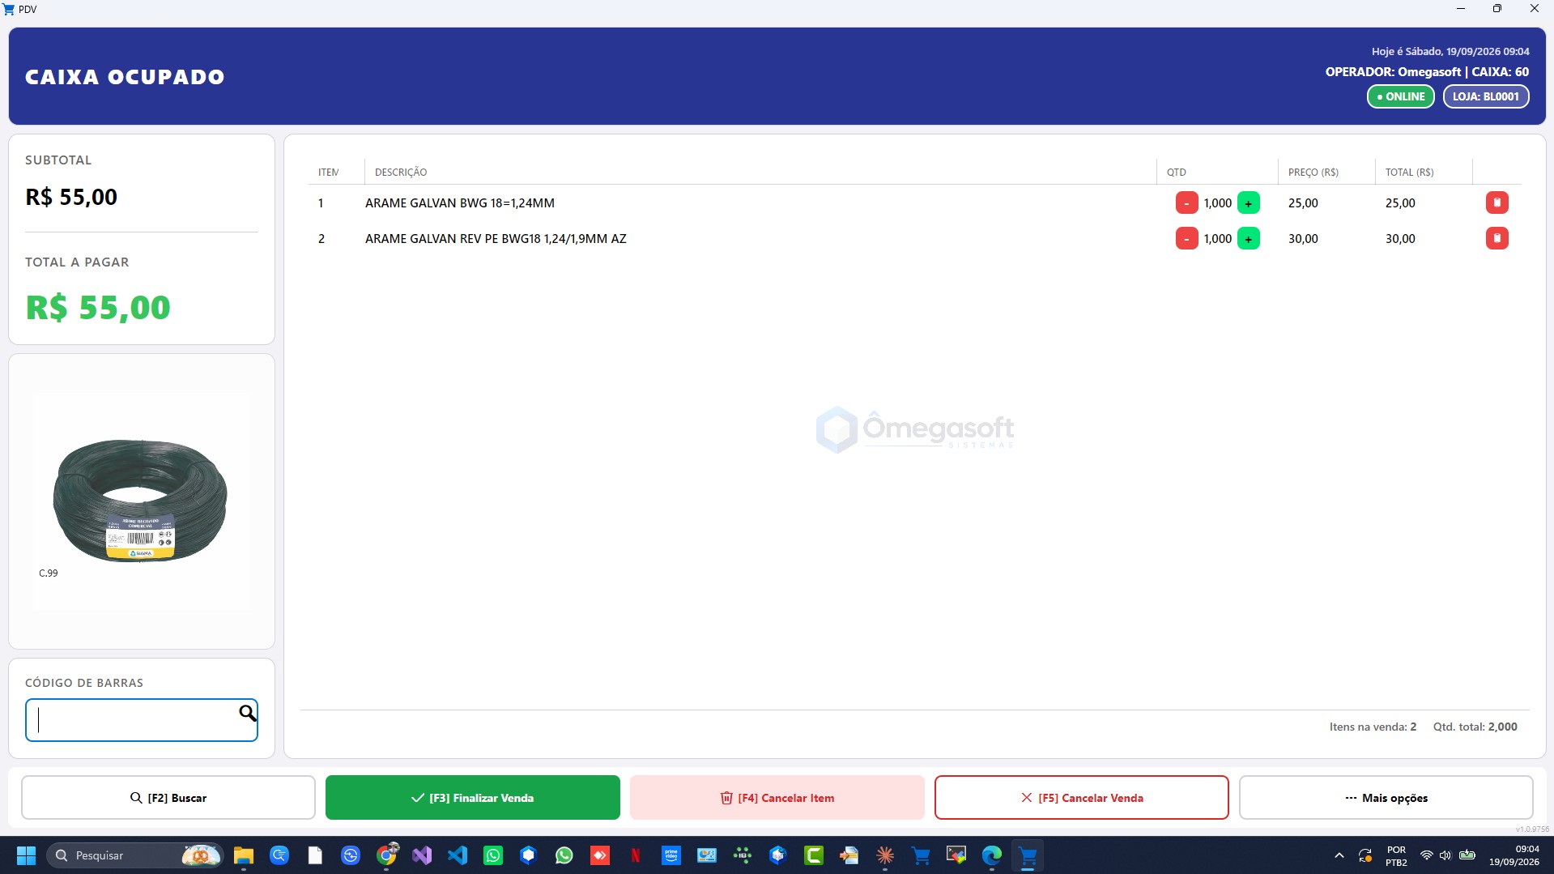Open Mais opções menu
This screenshot has height=874, width=1554.
[x=1386, y=798]
